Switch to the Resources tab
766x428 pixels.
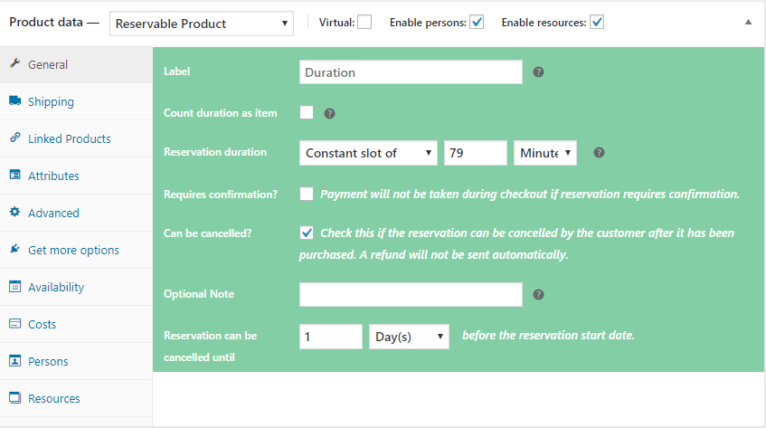53,398
